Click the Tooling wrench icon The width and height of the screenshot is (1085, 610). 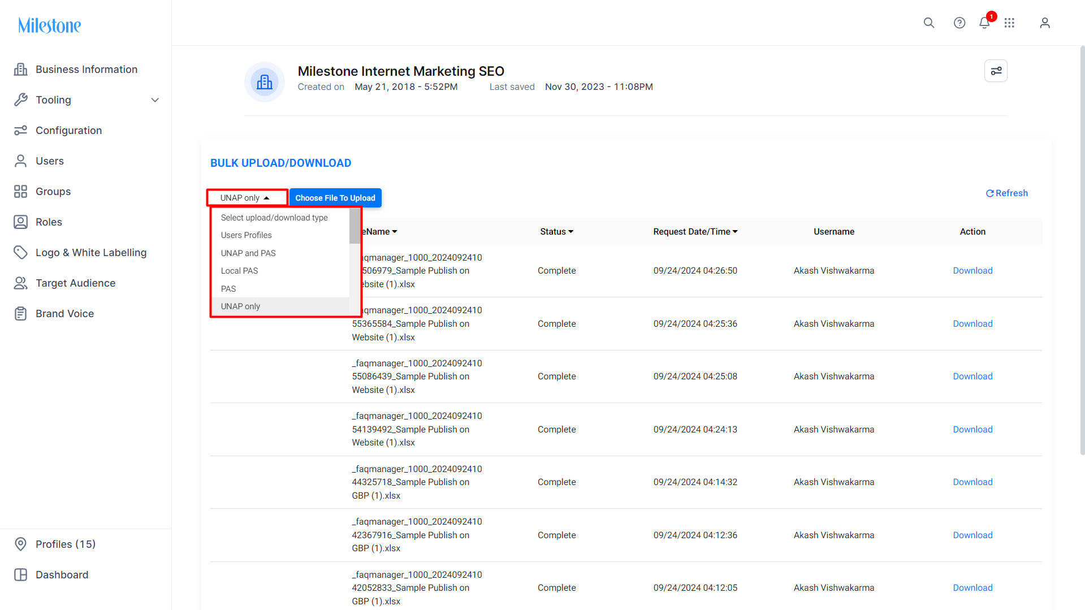21,99
